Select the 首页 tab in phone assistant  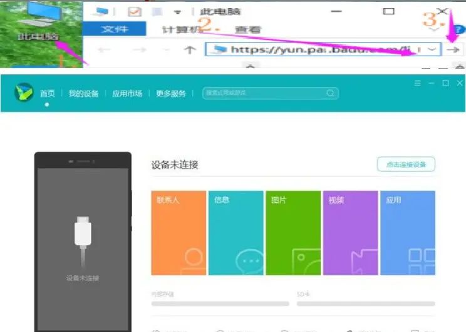point(47,93)
